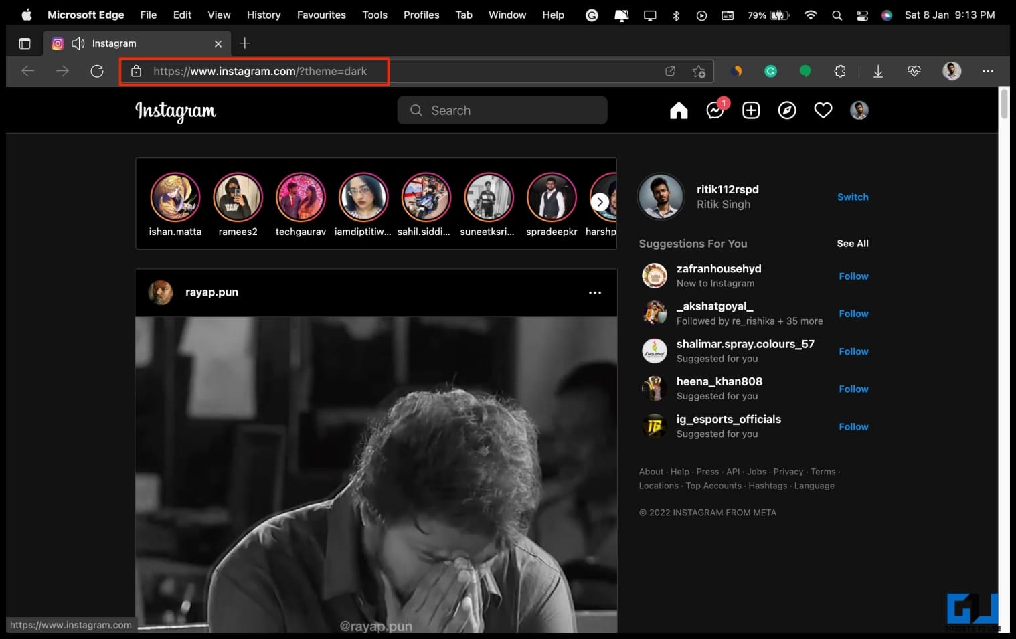Open new tab in Edge

[x=245, y=43]
